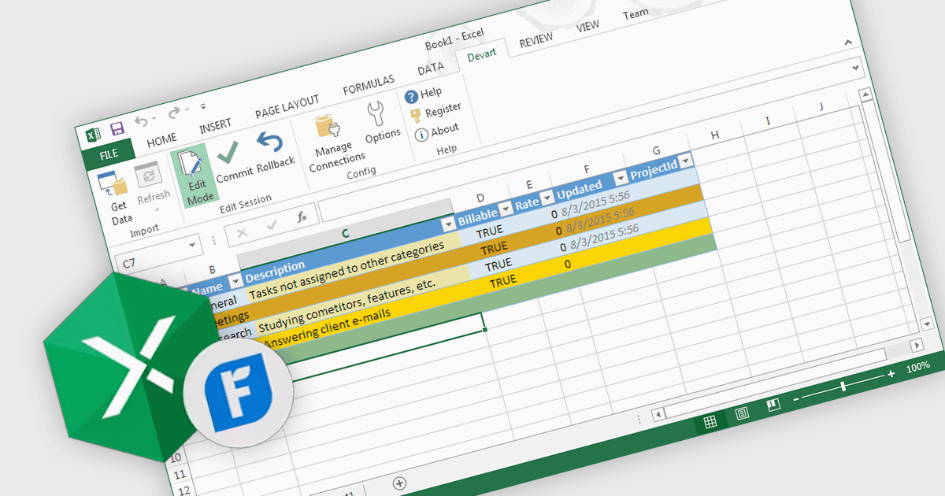Select row 10 header

coord(176,457)
